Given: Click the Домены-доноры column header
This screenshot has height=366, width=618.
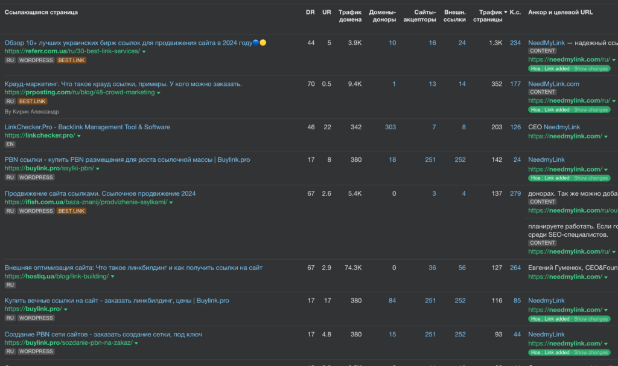Looking at the screenshot, I should click(382, 16).
